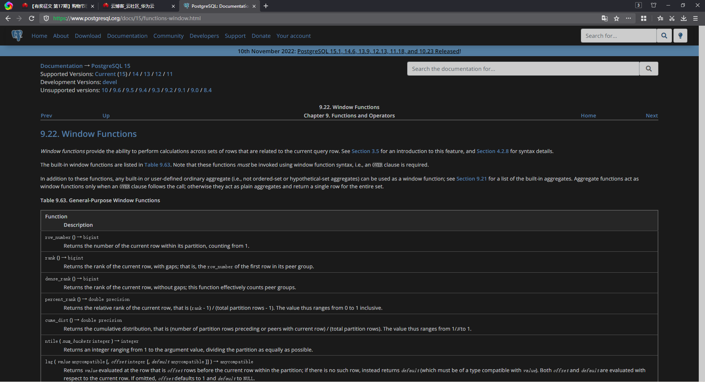This screenshot has height=382, width=705.
Task: Open the Documentation menu item
Action: (127, 36)
